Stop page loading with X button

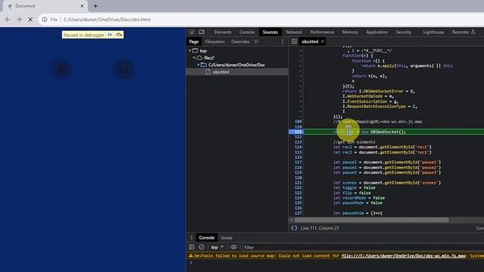(30, 20)
